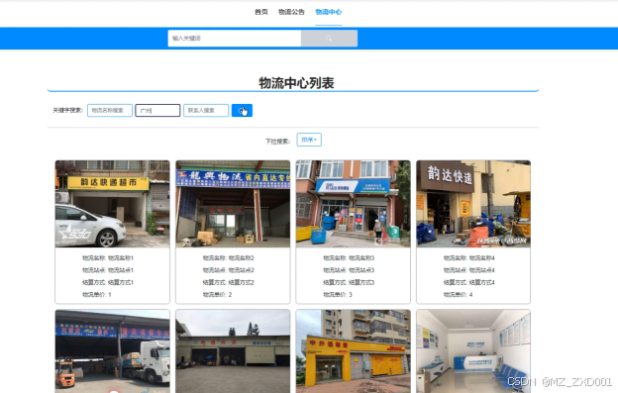Click text 物流名称: 物流名称2
The image size is (618, 393).
click(x=228, y=258)
